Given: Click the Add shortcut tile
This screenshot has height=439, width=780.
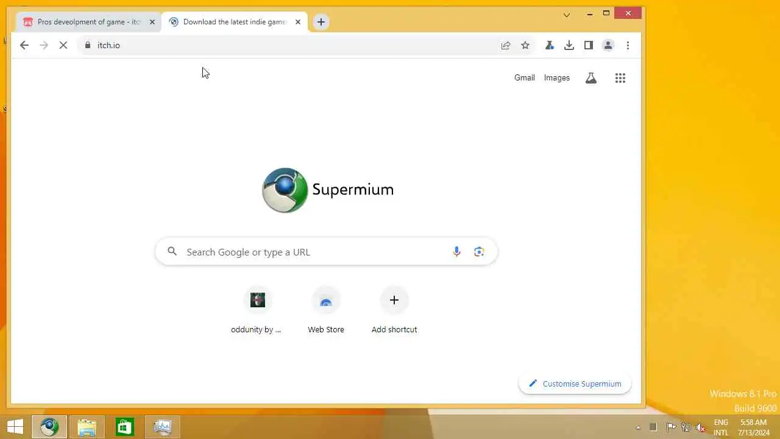Looking at the screenshot, I should (x=394, y=310).
